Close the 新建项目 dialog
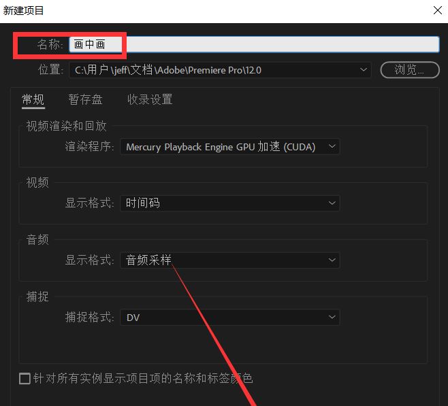Image resolution: width=448 pixels, height=406 pixels. click(437, 11)
